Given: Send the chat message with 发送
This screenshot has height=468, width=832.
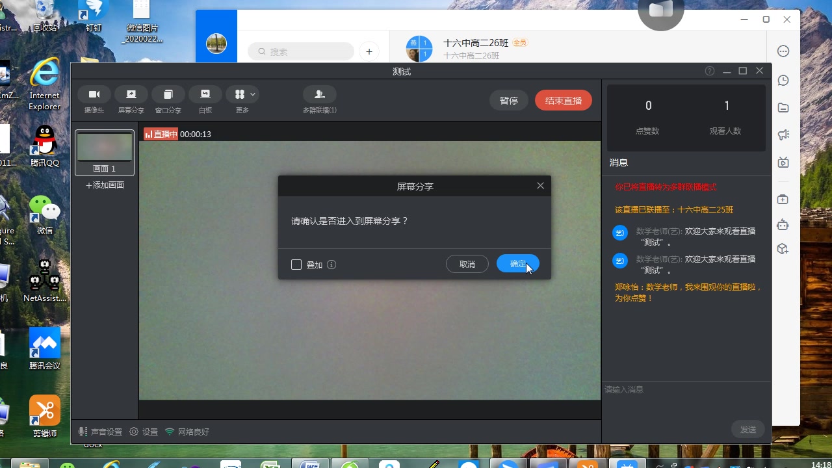Looking at the screenshot, I should pos(748,430).
